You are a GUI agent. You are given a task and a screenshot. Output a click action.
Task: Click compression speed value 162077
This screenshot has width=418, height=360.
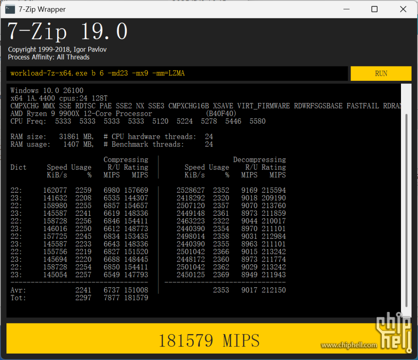[55, 190]
